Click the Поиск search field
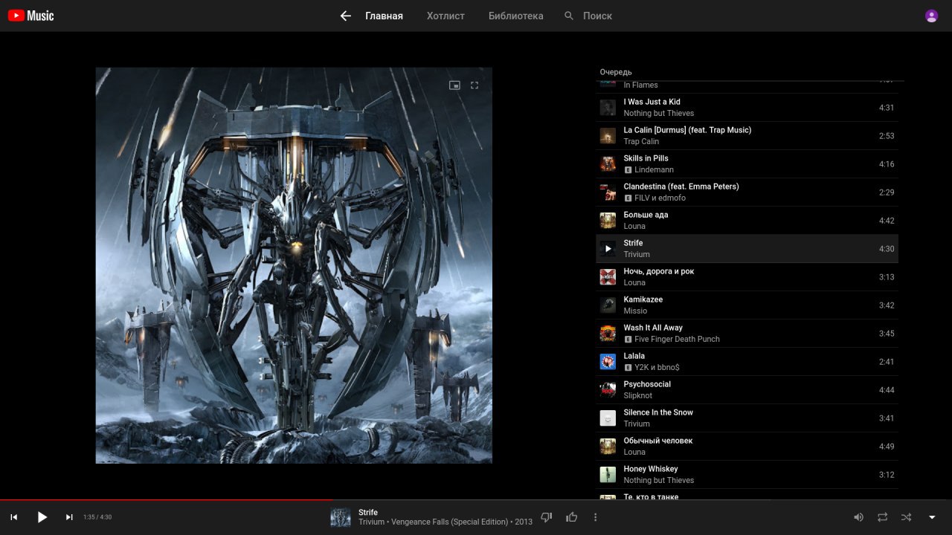Viewport: 952px width, 535px height. [598, 16]
